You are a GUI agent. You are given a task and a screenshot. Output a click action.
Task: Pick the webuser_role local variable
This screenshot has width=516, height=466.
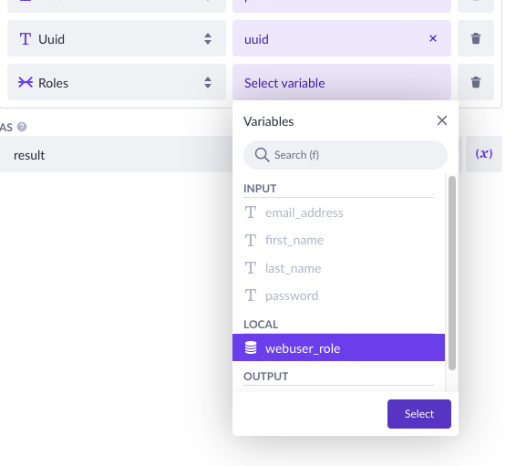tap(338, 347)
